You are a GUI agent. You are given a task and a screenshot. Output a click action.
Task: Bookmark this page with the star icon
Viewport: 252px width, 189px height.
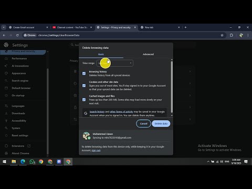coord(222,35)
